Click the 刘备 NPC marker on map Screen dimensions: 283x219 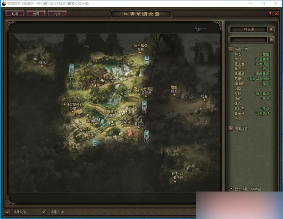click(204, 100)
